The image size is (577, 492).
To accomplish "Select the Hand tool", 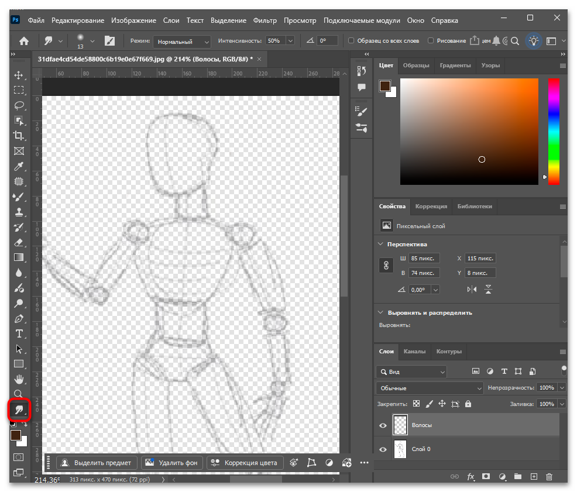I will coord(19,379).
